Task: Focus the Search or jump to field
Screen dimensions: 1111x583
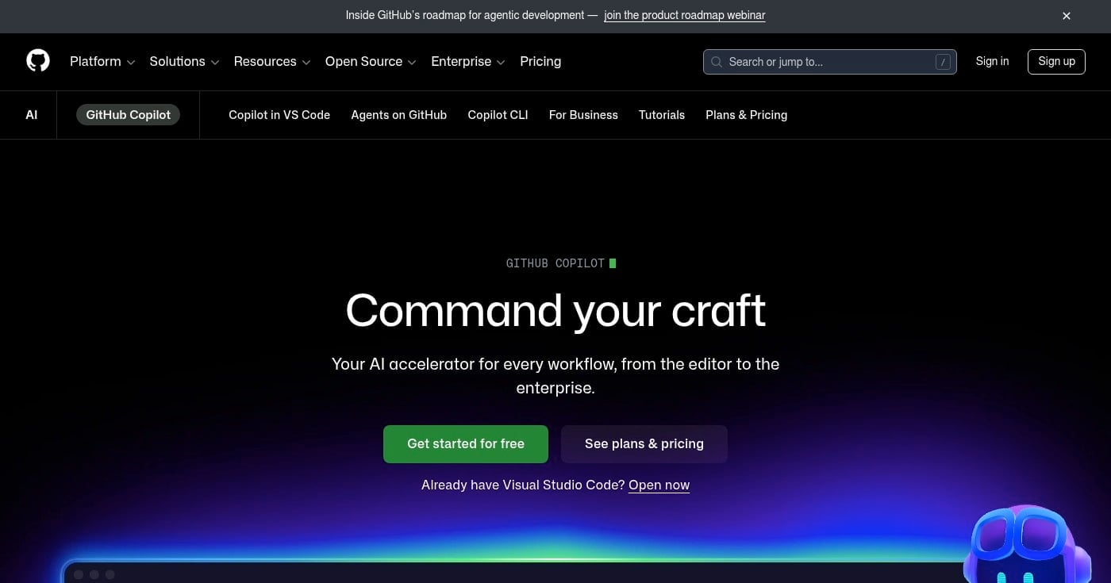Action: click(829, 62)
